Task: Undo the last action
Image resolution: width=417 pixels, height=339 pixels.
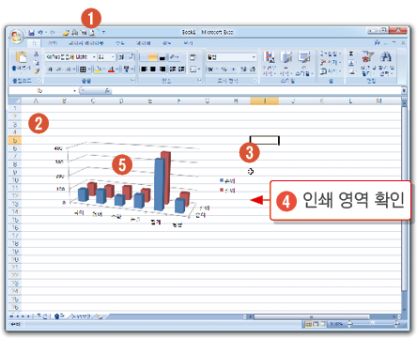Action: 40,32
